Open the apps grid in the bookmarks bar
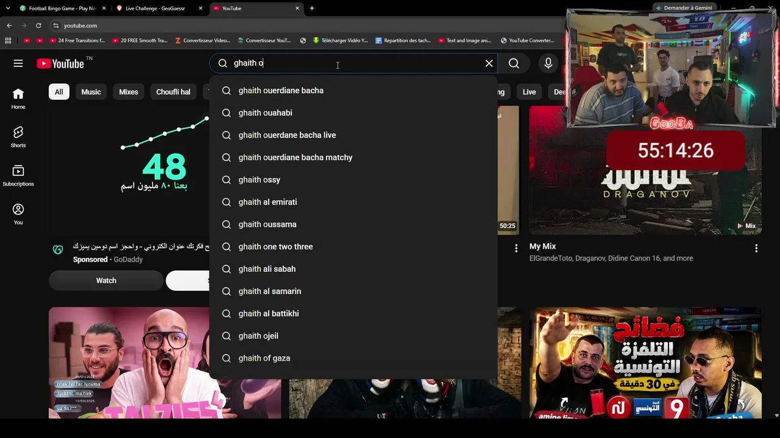The width and height of the screenshot is (780, 438). (x=8, y=41)
